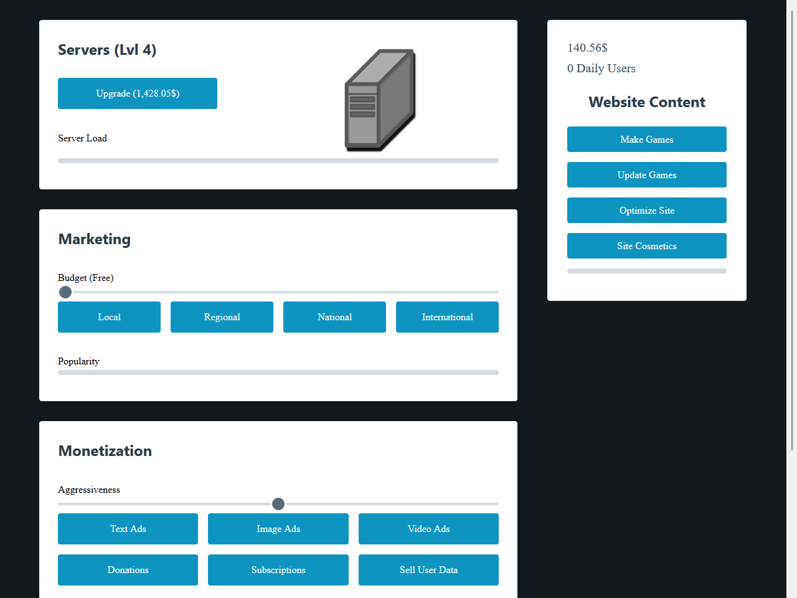797x598 pixels.
Task: Choose National marketing
Action: [334, 317]
